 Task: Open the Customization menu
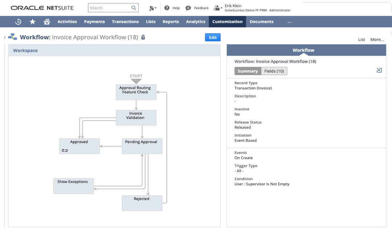(x=227, y=22)
